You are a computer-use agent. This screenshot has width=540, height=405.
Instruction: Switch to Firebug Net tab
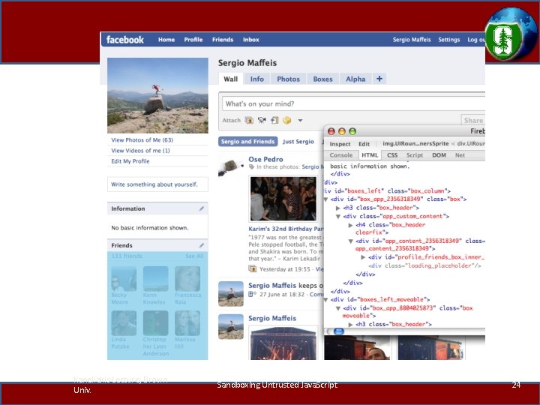[x=460, y=155]
